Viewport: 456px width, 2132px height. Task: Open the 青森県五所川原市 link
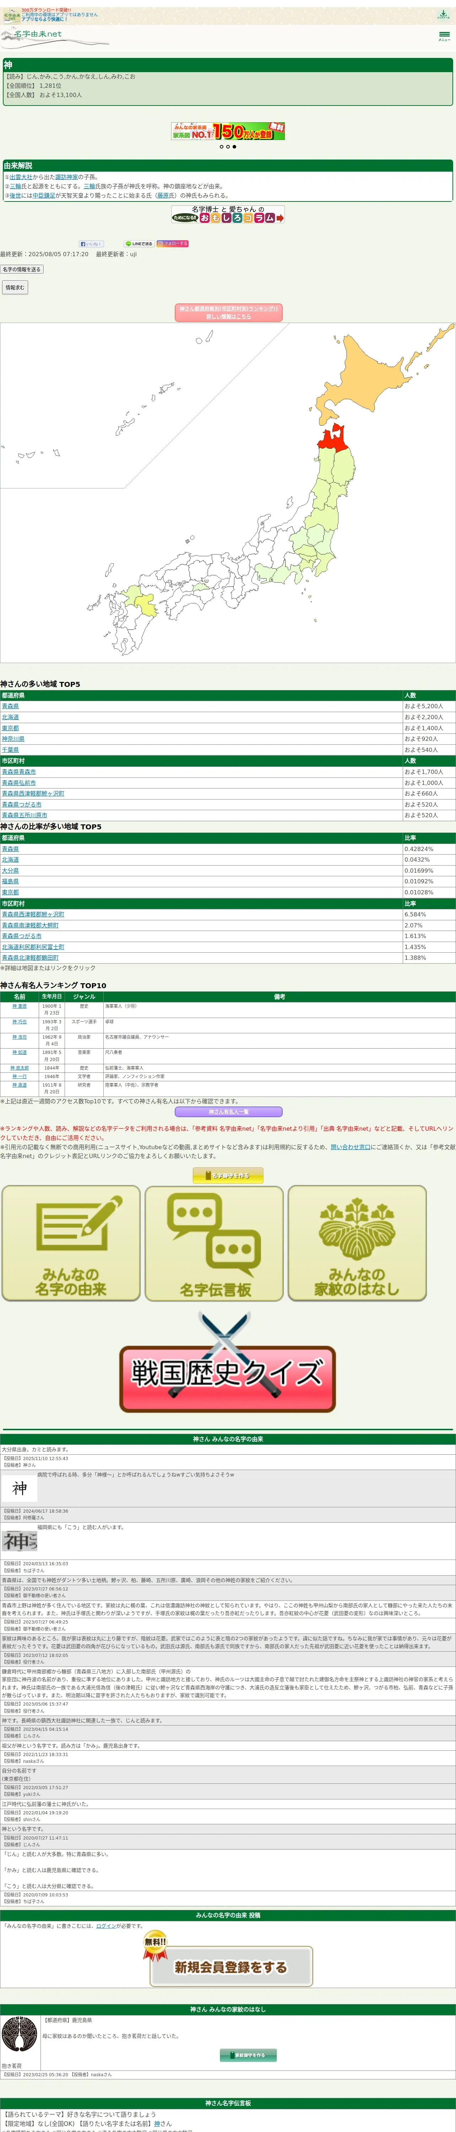[x=25, y=815]
